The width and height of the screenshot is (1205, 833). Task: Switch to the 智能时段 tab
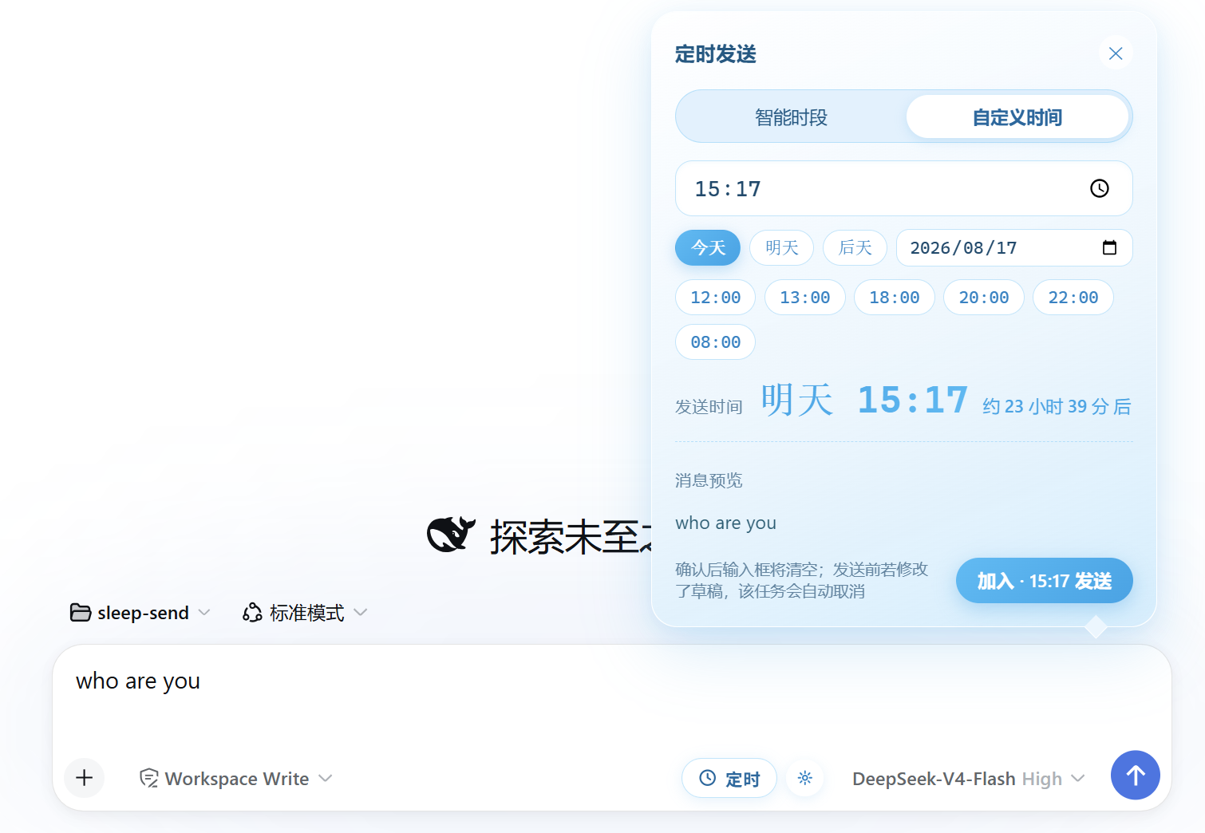[791, 117]
